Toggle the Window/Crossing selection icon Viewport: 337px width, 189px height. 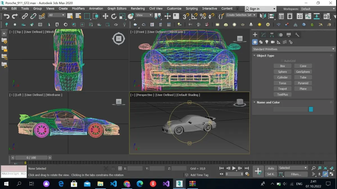pos(95,16)
